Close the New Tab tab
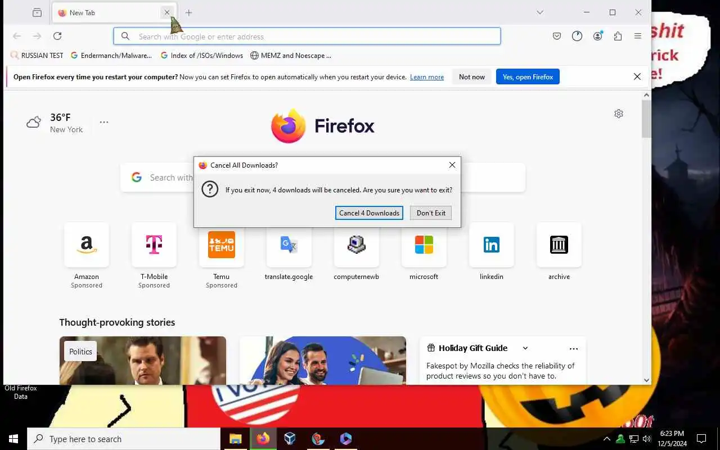The image size is (720, 450). tap(166, 12)
